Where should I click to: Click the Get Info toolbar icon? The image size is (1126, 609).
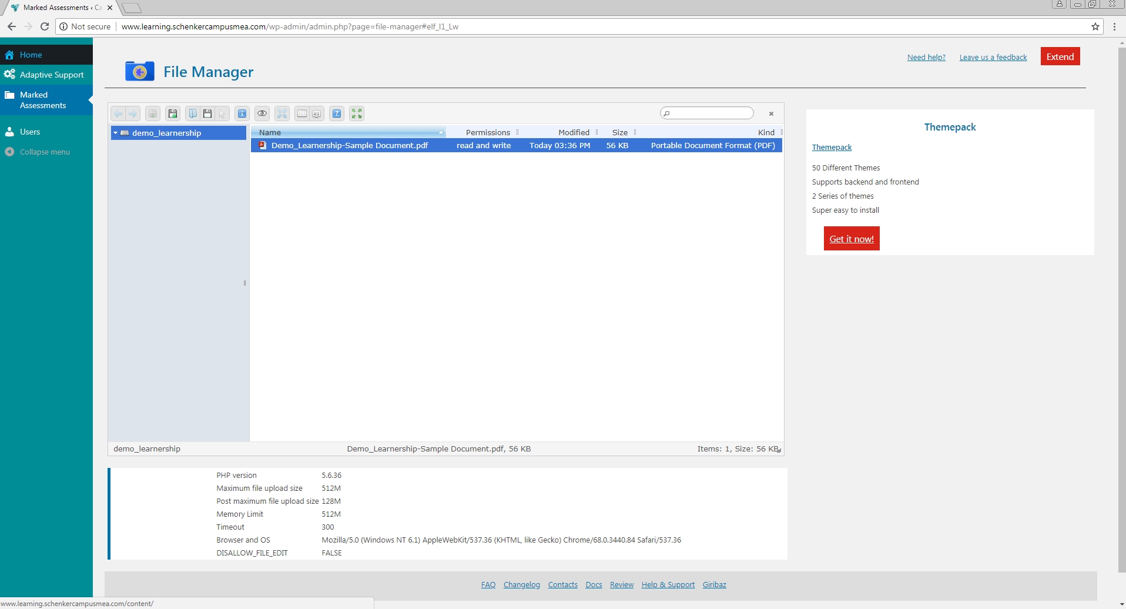[242, 113]
